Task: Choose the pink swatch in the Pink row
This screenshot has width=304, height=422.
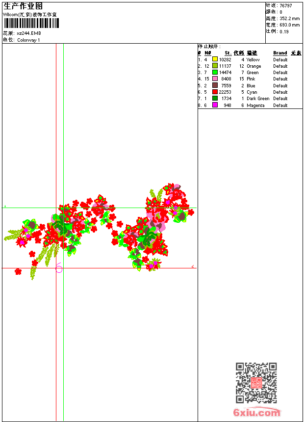Action: pos(215,79)
